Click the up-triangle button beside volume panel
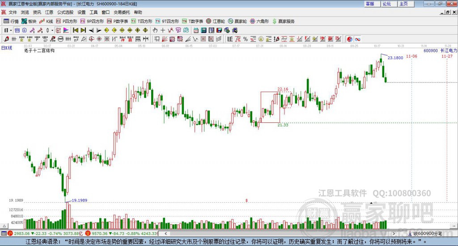This screenshot has height=246, width=458. point(4,226)
